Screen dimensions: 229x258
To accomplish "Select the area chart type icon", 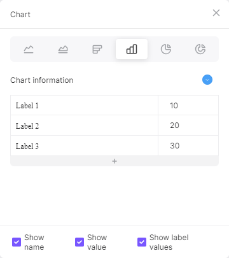I will (x=63, y=49).
